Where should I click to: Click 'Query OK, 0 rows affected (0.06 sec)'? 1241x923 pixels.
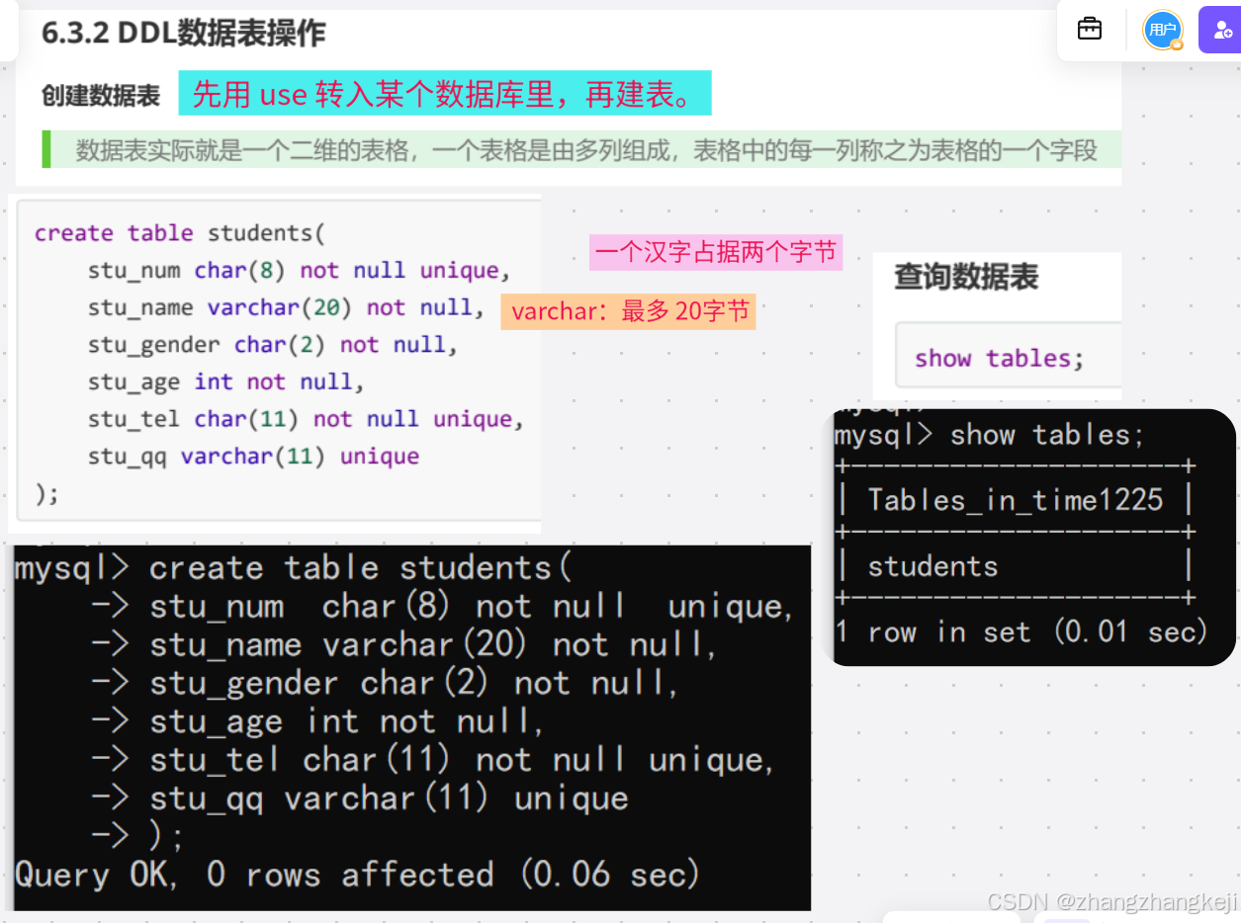(x=358, y=876)
